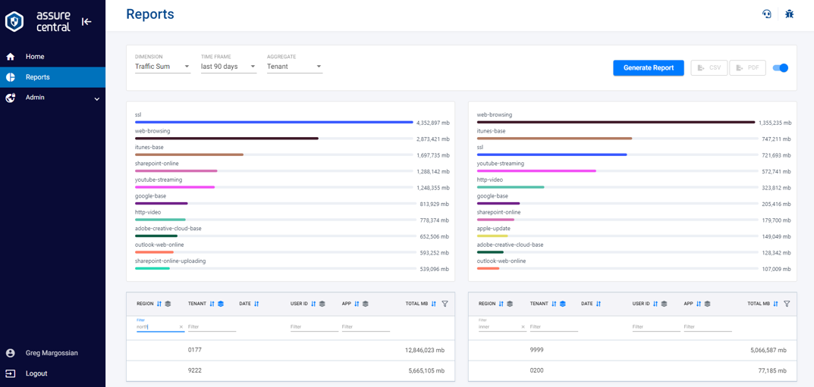Screen dimensions: 814x387
Task: Click the Assure Central shield logo
Action: click(x=14, y=21)
